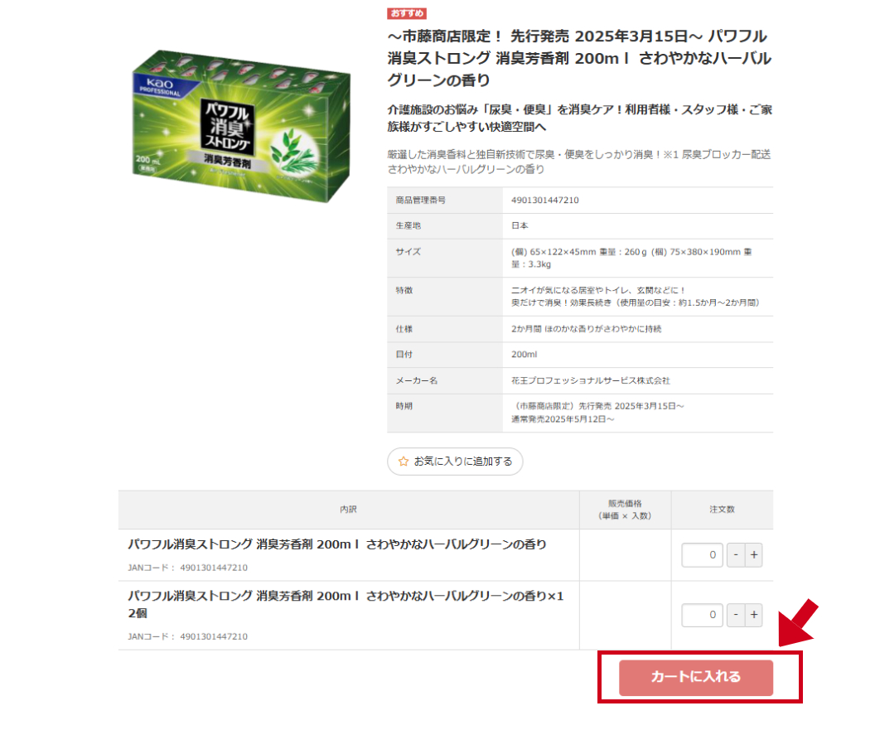This screenshot has height=730, width=875.
Task: Click quantity input field for 12-pack row
Action: [702, 615]
